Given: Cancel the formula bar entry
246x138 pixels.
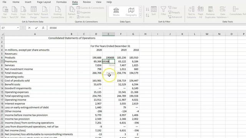Looking at the screenshot, I should click(x=29, y=28).
